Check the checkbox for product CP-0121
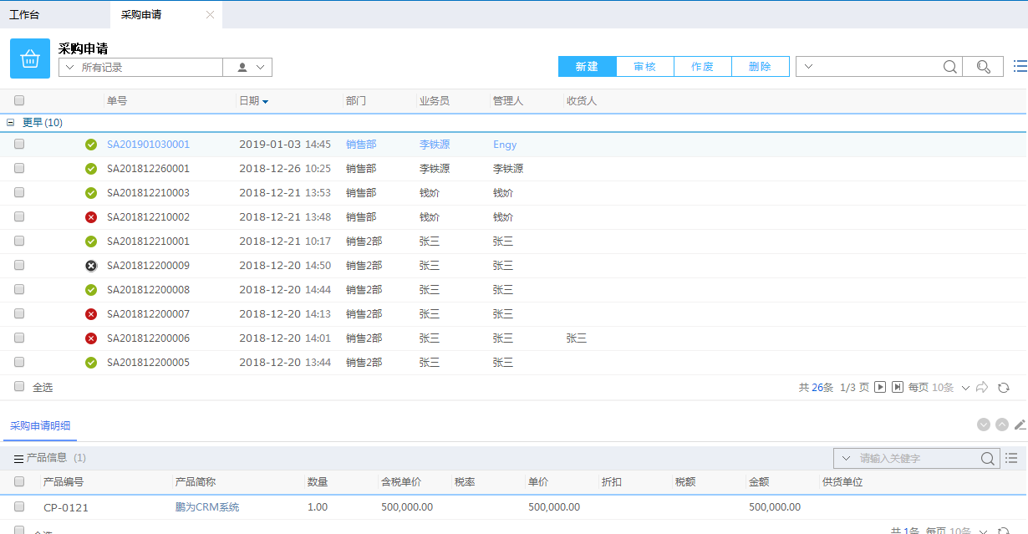The width and height of the screenshot is (1028, 534). click(18, 507)
